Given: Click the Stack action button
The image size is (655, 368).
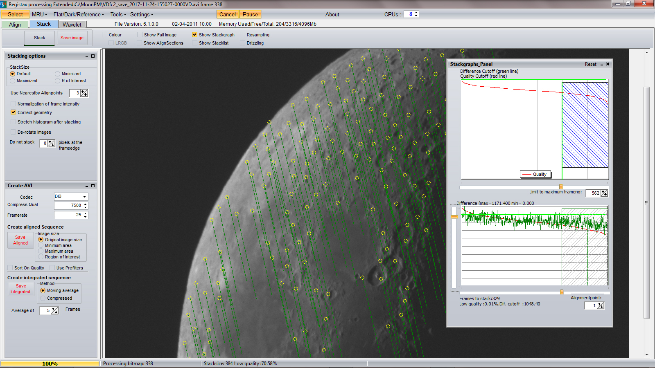Looking at the screenshot, I should [x=39, y=38].
